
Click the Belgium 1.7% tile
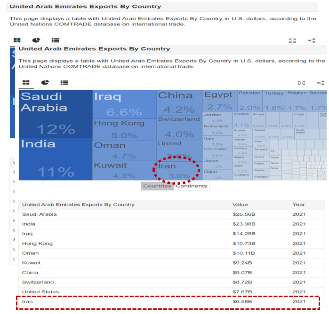click(x=297, y=101)
